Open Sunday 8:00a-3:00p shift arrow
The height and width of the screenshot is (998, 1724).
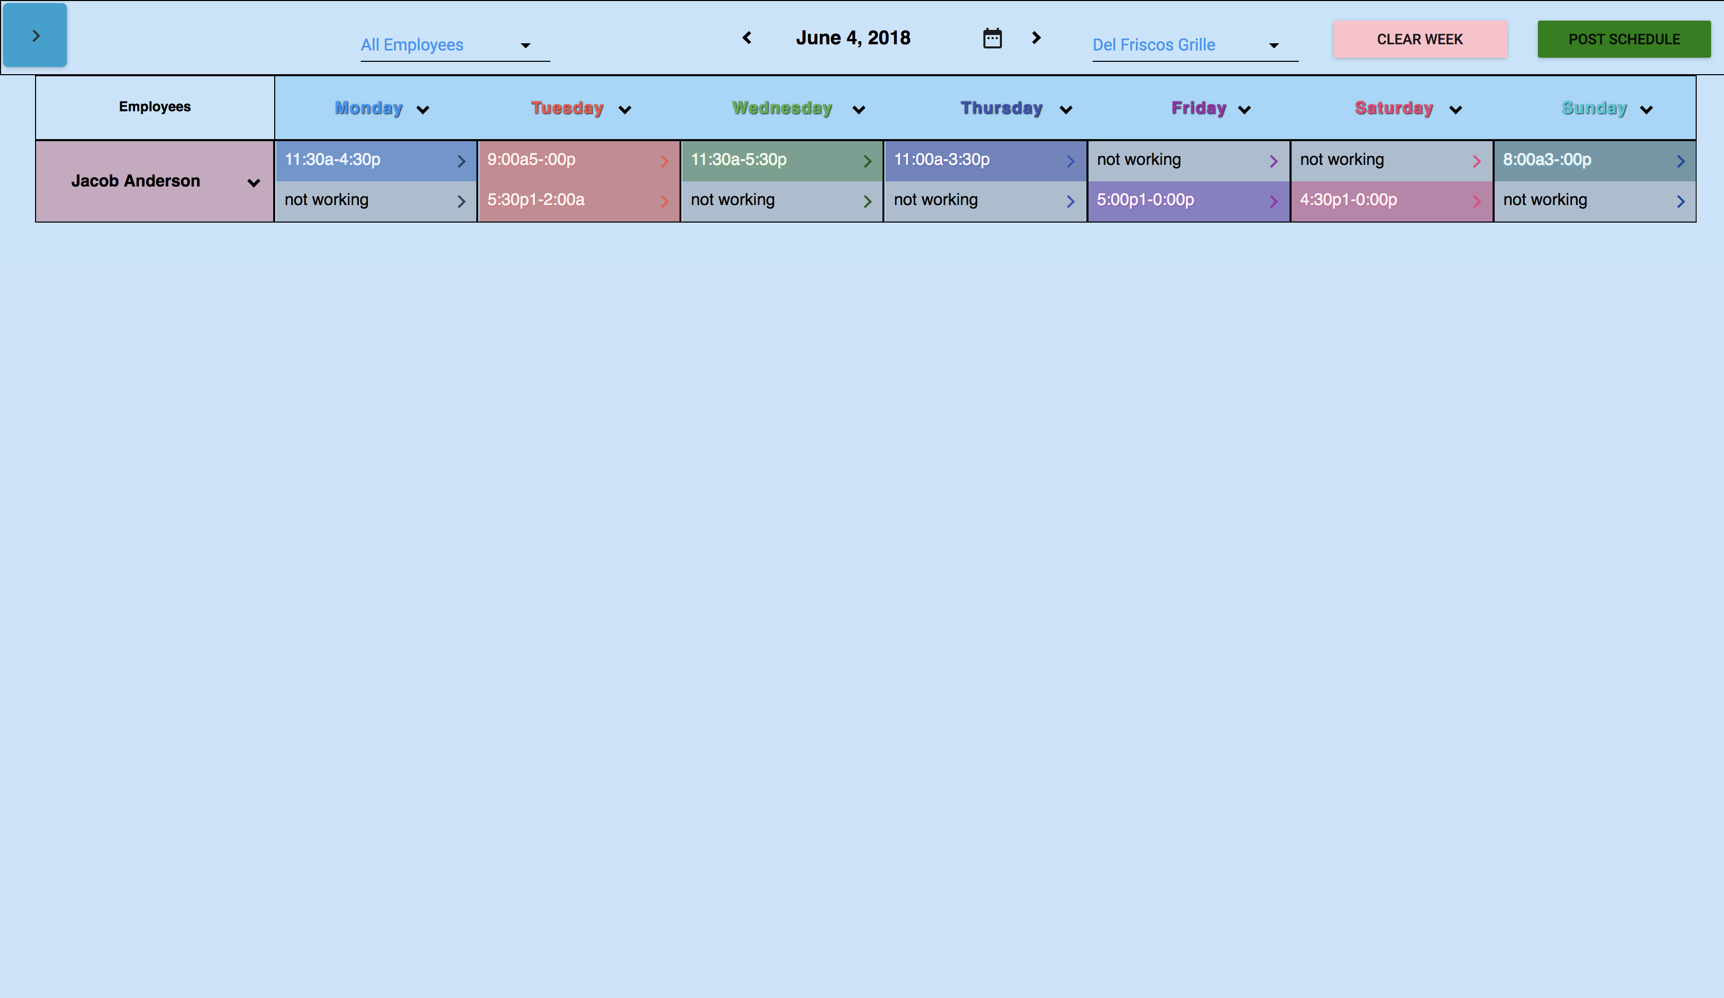pos(1680,161)
